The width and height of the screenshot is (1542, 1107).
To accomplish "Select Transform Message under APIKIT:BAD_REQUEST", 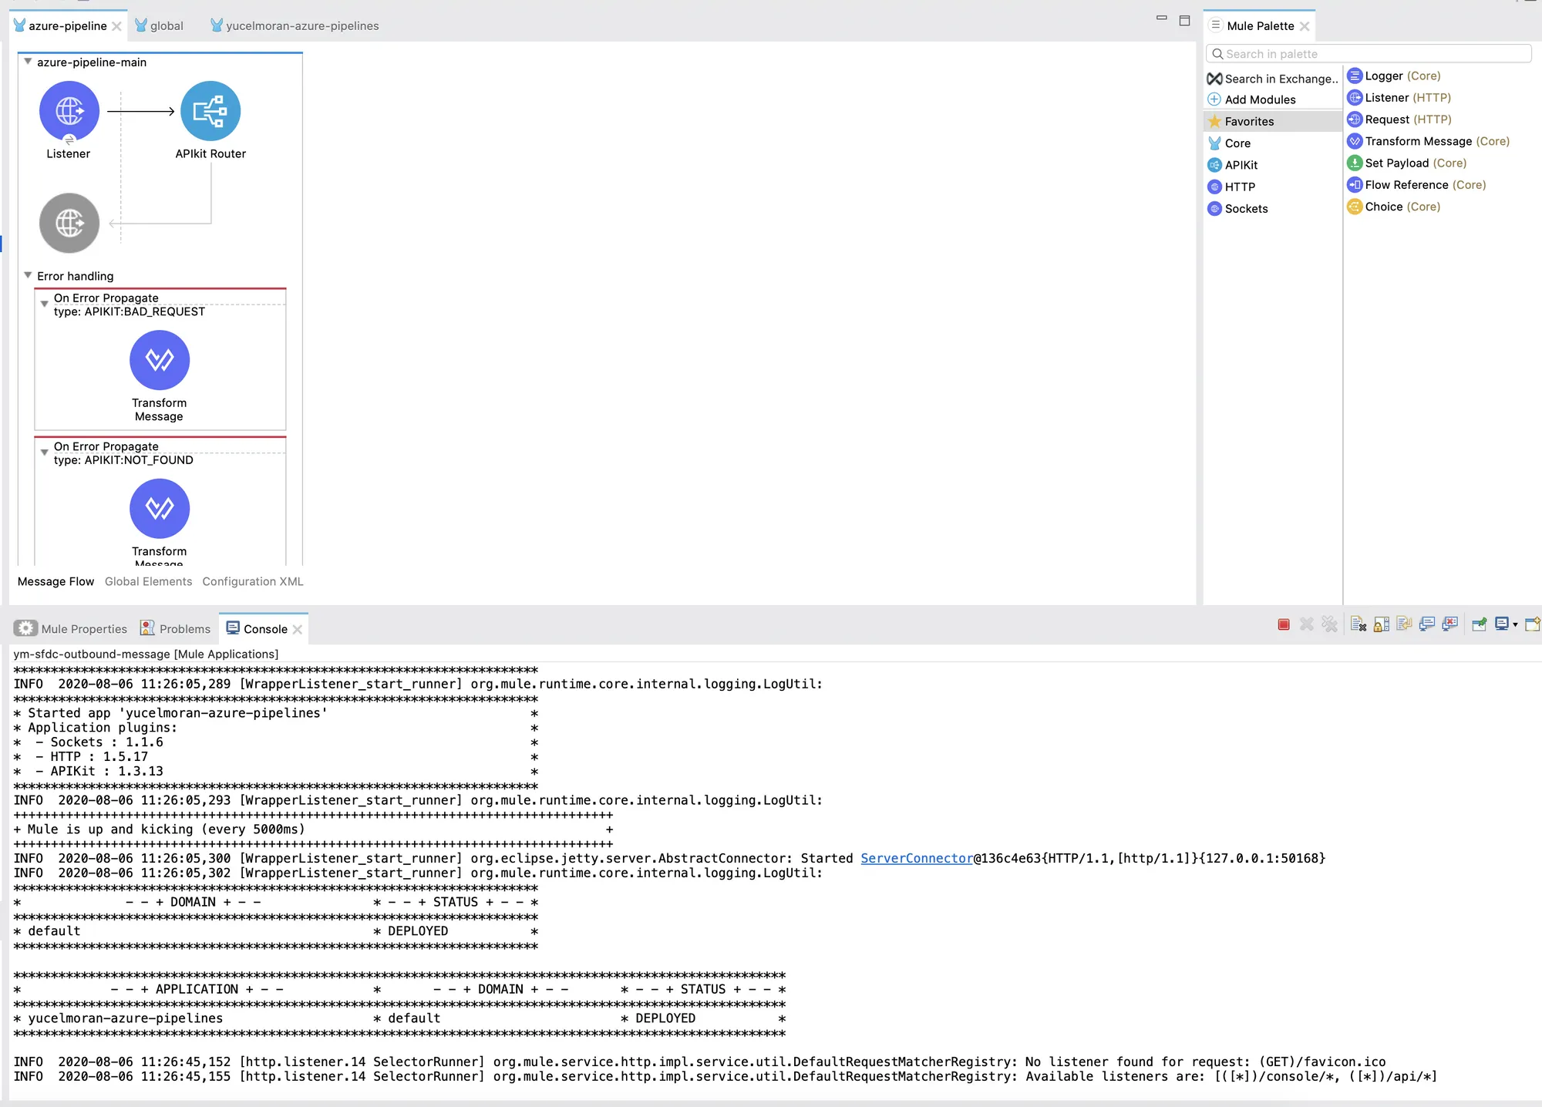I will point(160,360).
